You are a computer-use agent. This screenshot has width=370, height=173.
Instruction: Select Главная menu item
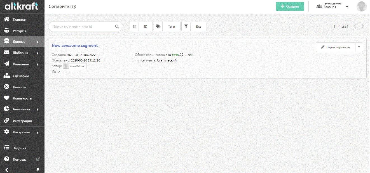19,20
